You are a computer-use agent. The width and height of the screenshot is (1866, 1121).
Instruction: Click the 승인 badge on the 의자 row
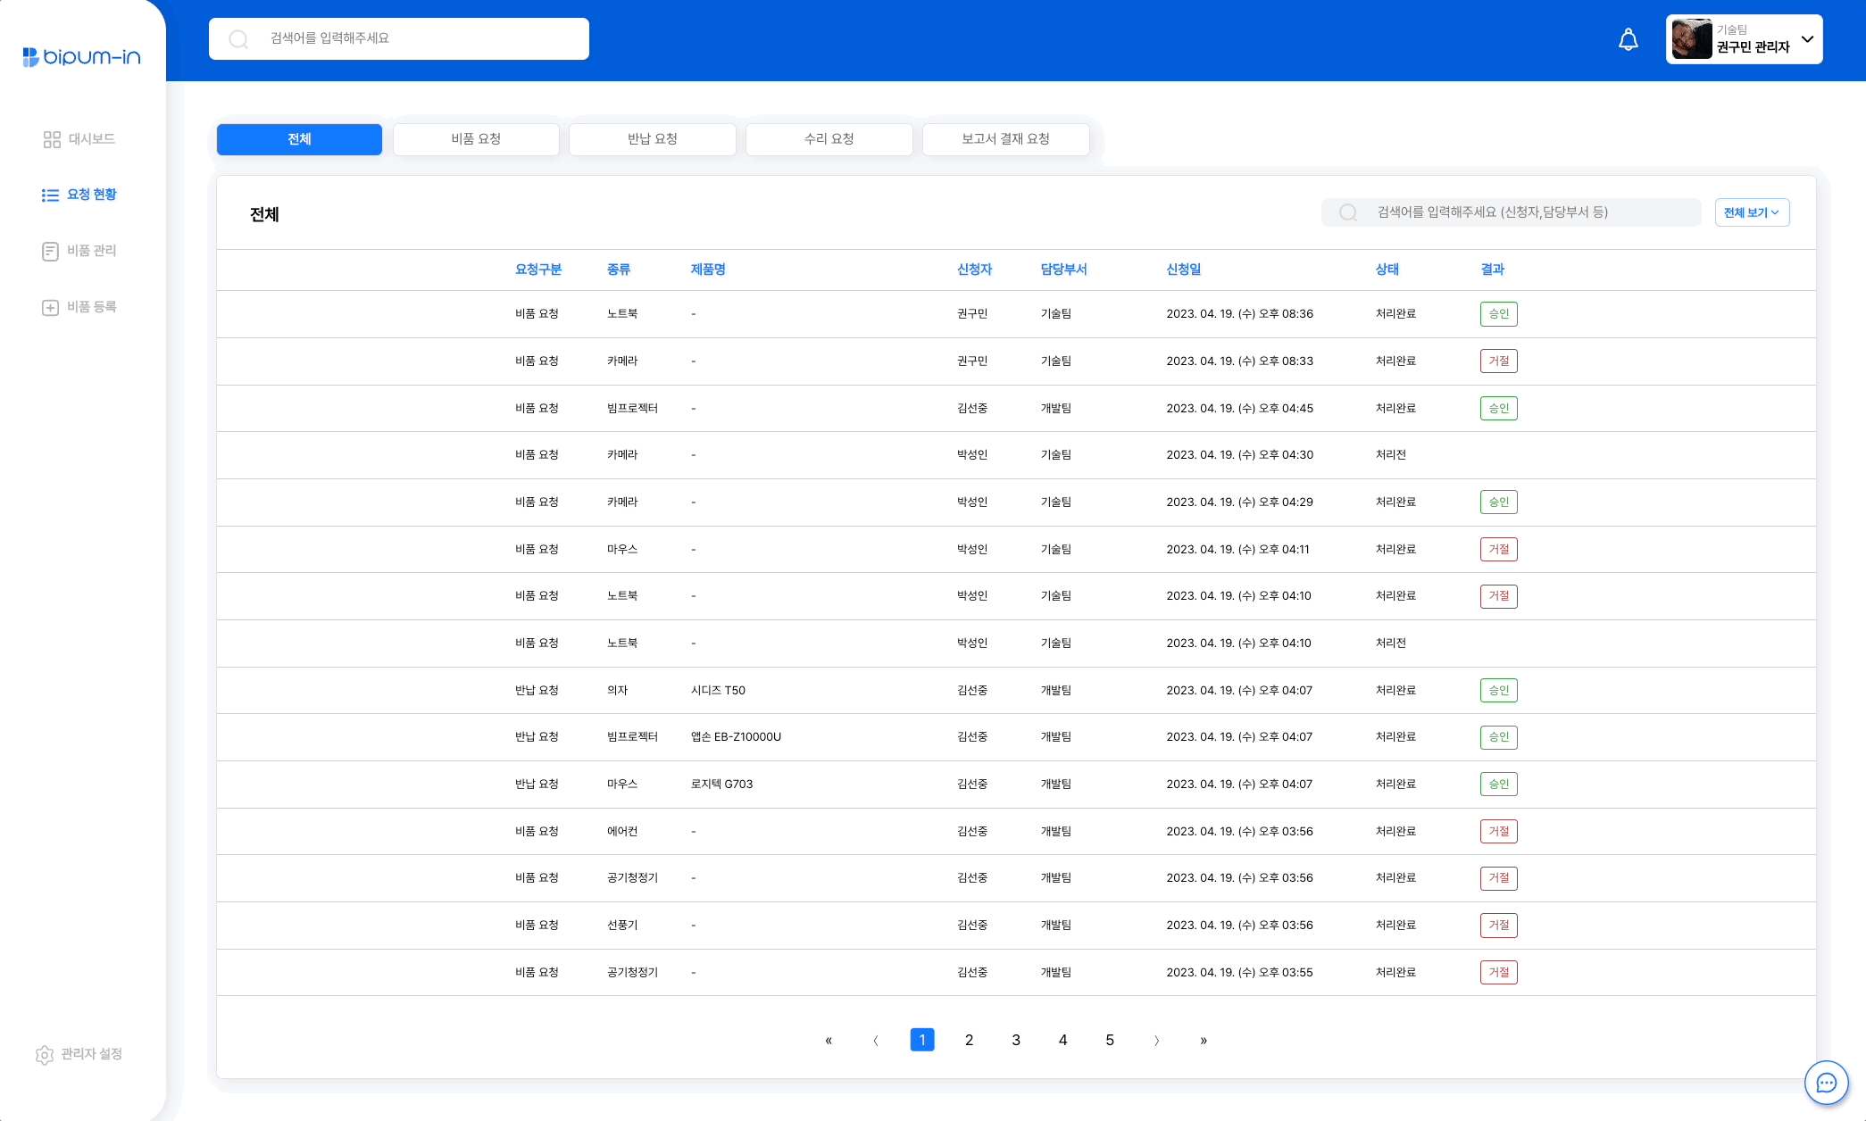click(x=1499, y=691)
